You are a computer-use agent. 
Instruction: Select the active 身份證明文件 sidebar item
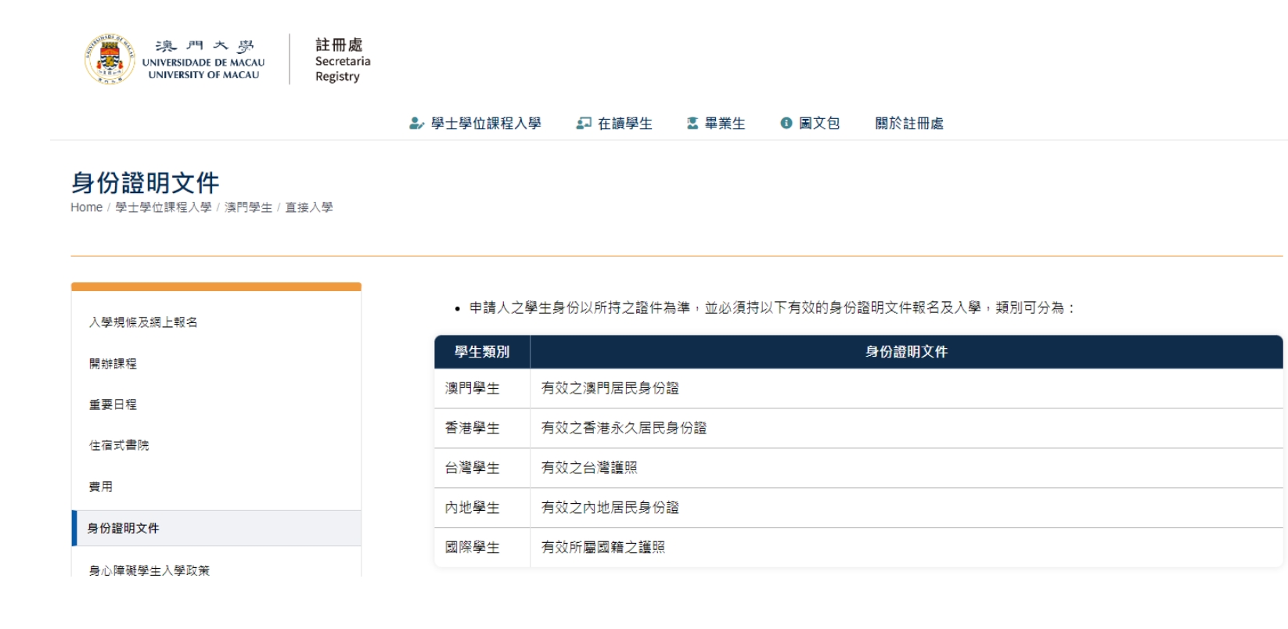(216, 528)
